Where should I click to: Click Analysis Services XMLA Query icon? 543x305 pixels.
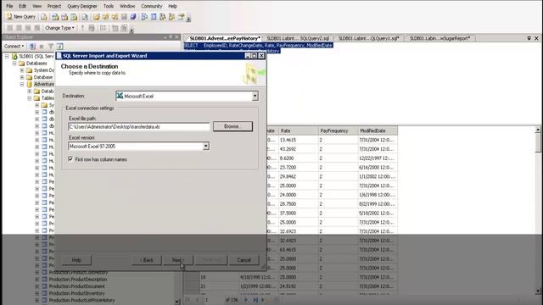[74, 17]
